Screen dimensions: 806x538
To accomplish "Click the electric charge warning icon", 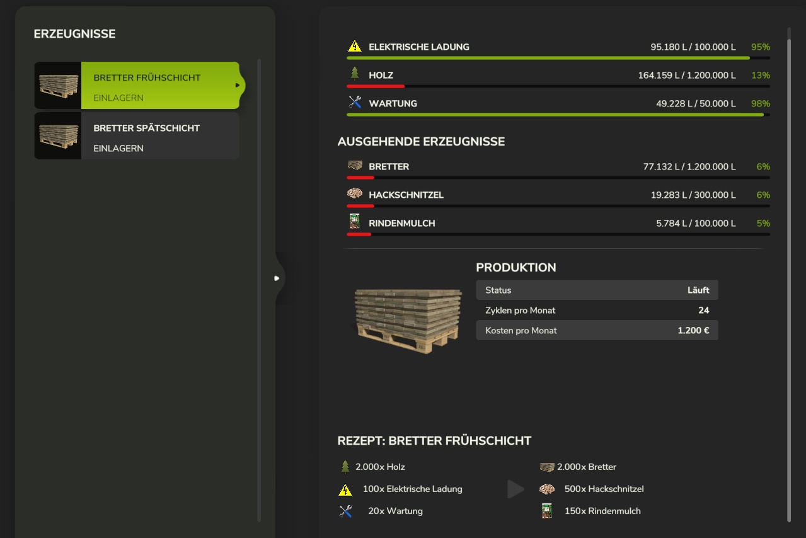I will (355, 47).
